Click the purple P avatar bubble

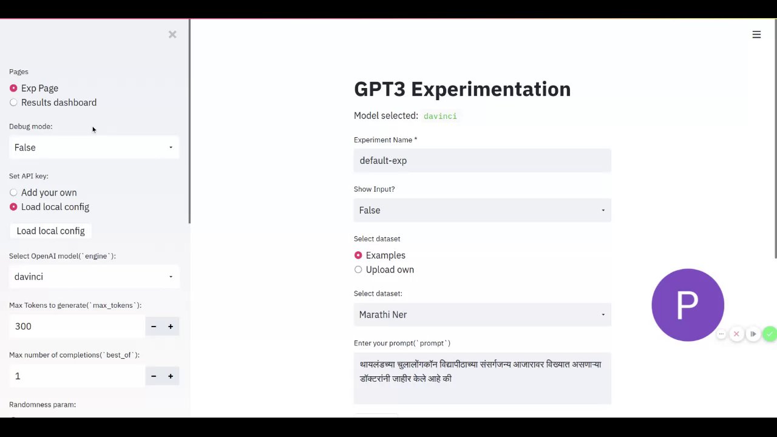[688, 305]
